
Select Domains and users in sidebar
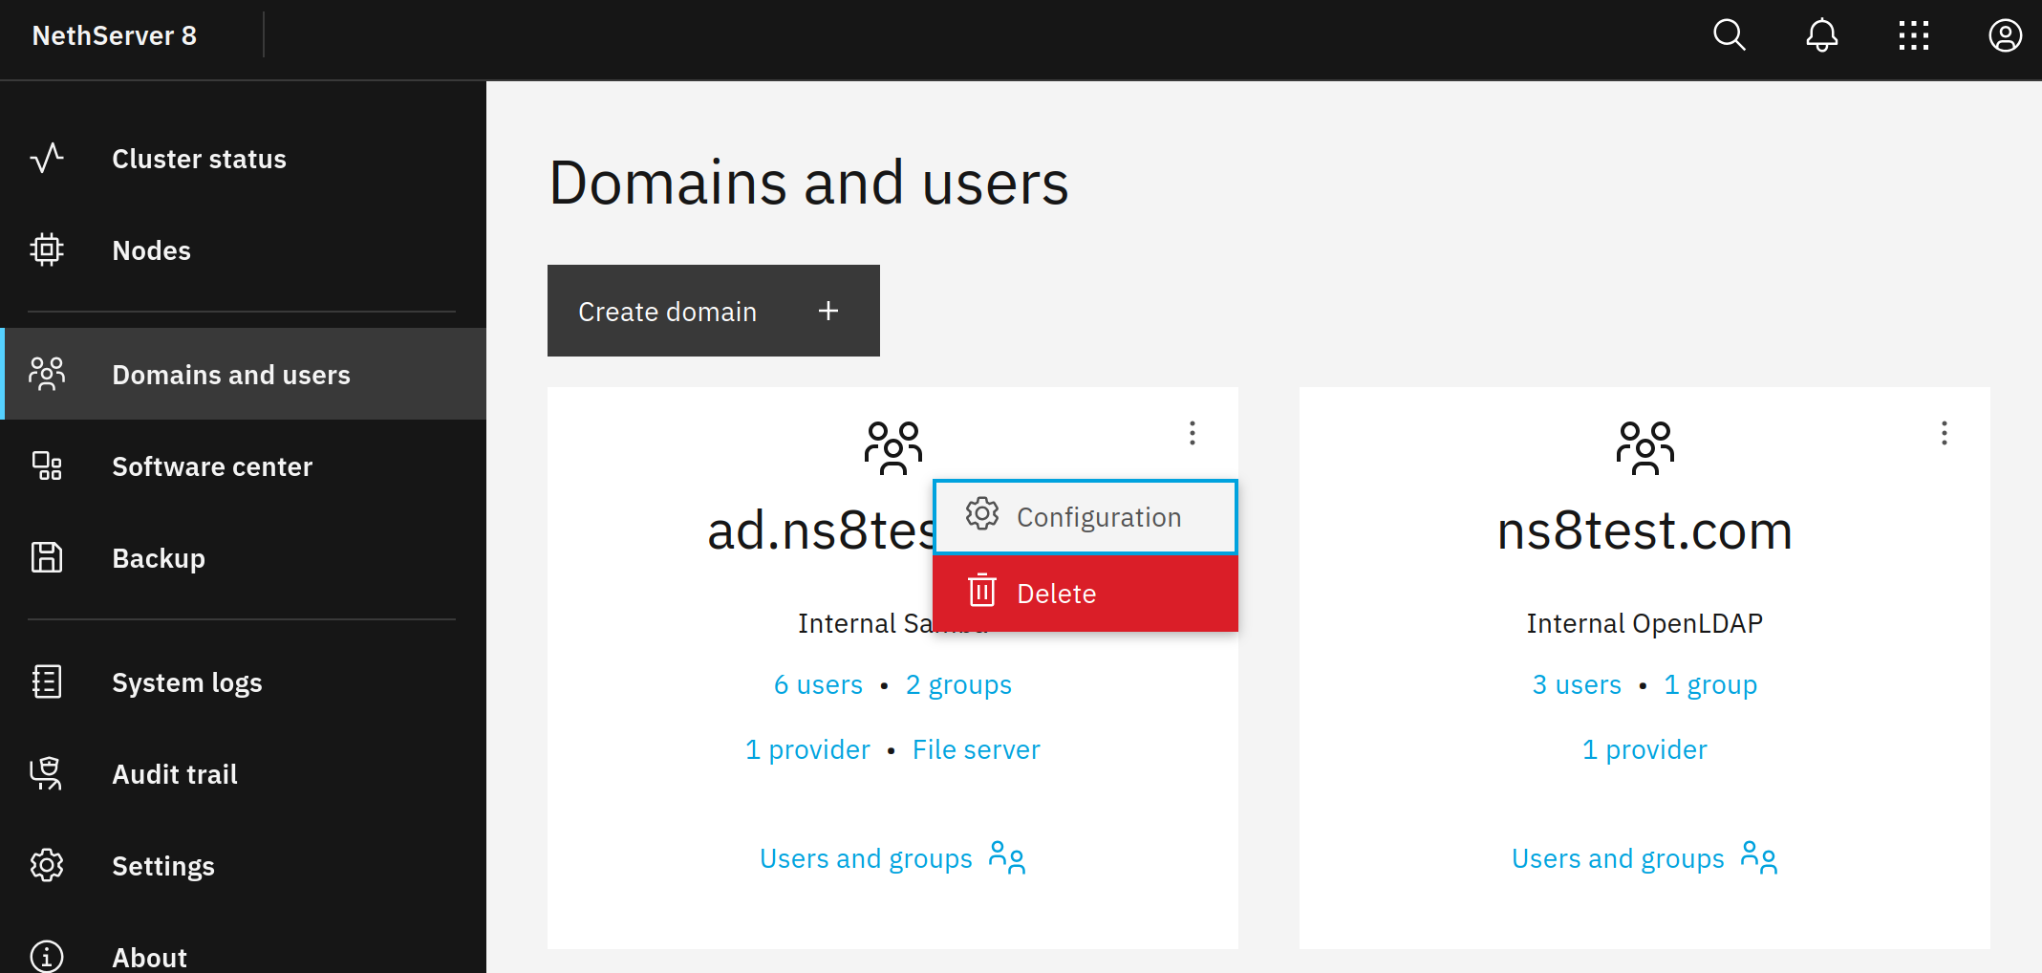[x=244, y=375]
